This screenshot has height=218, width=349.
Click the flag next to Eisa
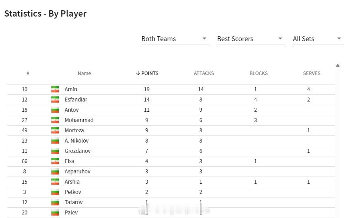coord(55,161)
